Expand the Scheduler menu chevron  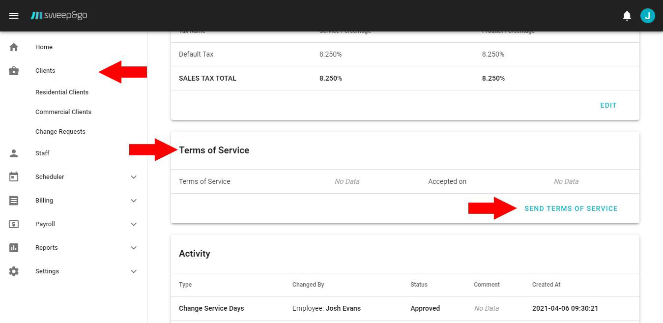134,177
